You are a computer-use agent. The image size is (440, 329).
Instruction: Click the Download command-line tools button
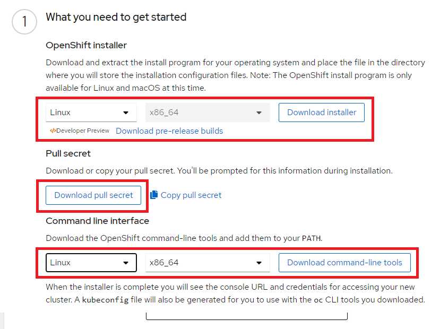[x=344, y=263]
